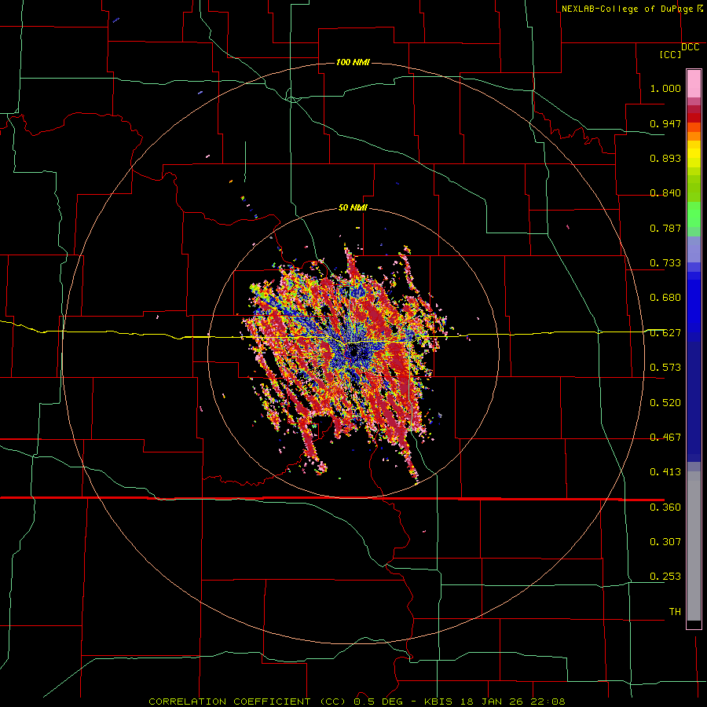
Task: Click the 0.360 scale value
Action: (665, 507)
